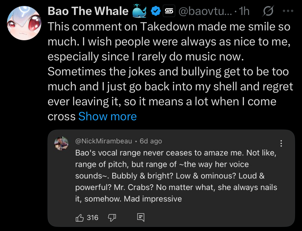Click the circle-slash icon beside the timestamp

(268, 11)
